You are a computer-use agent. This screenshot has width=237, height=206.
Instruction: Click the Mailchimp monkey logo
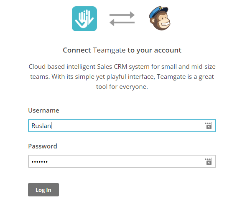point(160,18)
